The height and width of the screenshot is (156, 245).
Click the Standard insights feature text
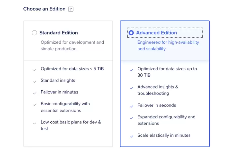tap(58, 81)
